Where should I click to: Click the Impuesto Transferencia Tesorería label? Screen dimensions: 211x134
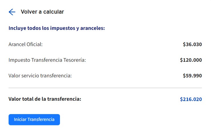tap(47, 60)
